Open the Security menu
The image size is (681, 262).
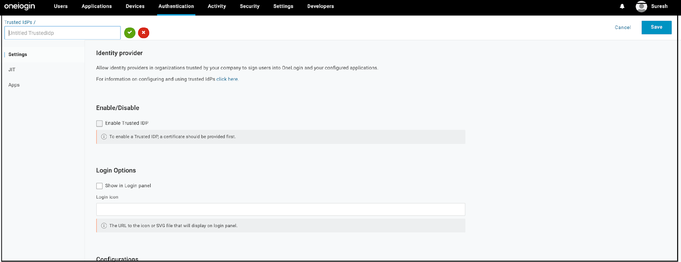pyautogui.click(x=249, y=6)
